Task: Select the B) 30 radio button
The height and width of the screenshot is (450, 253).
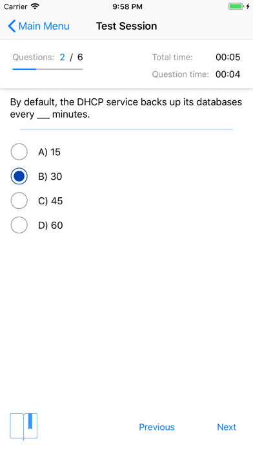Action: (x=19, y=177)
